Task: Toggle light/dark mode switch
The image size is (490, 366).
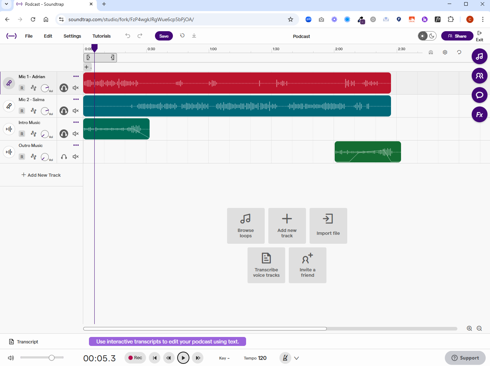Action: pos(427,36)
